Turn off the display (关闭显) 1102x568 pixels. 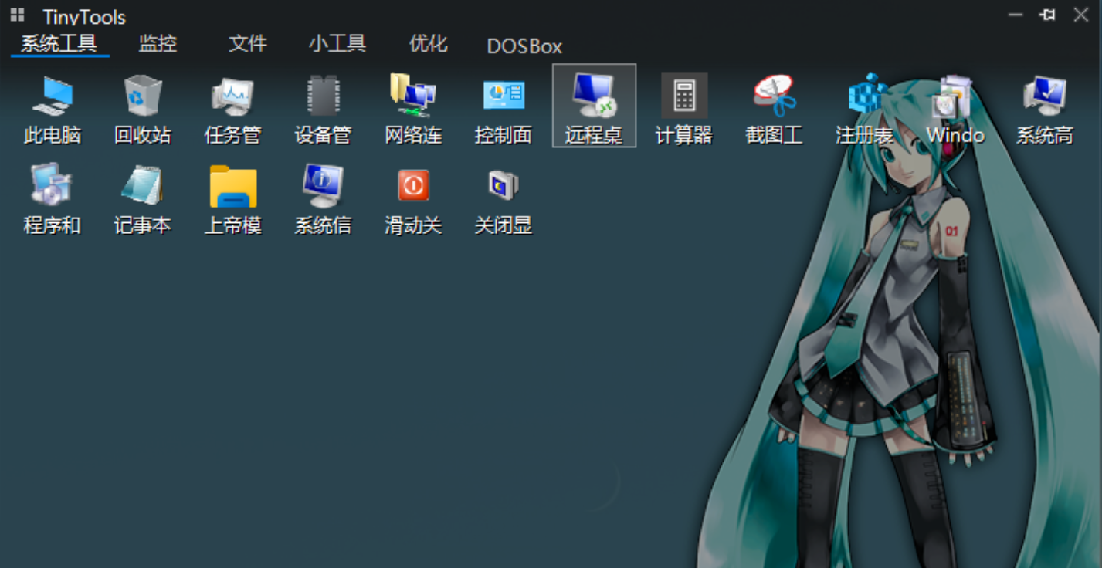(504, 198)
